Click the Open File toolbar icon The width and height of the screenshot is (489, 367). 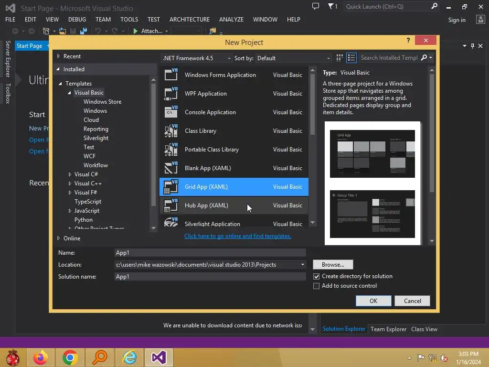(x=63, y=31)
